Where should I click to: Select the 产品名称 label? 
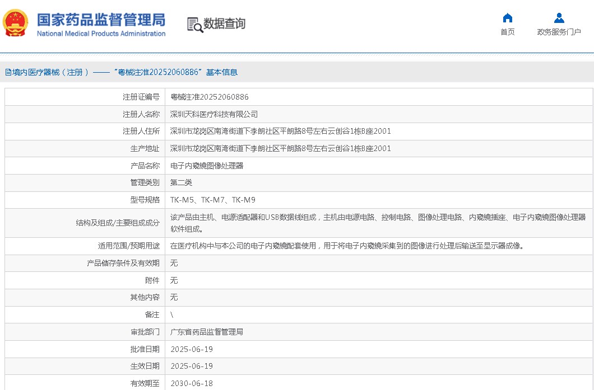coord(145,166)
